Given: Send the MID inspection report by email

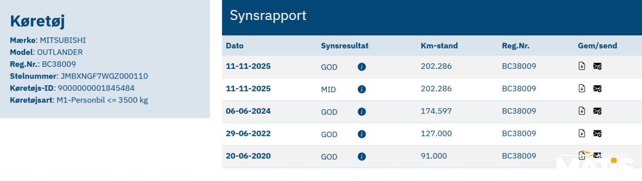Looking at the screenshot, I should [597, 88].
